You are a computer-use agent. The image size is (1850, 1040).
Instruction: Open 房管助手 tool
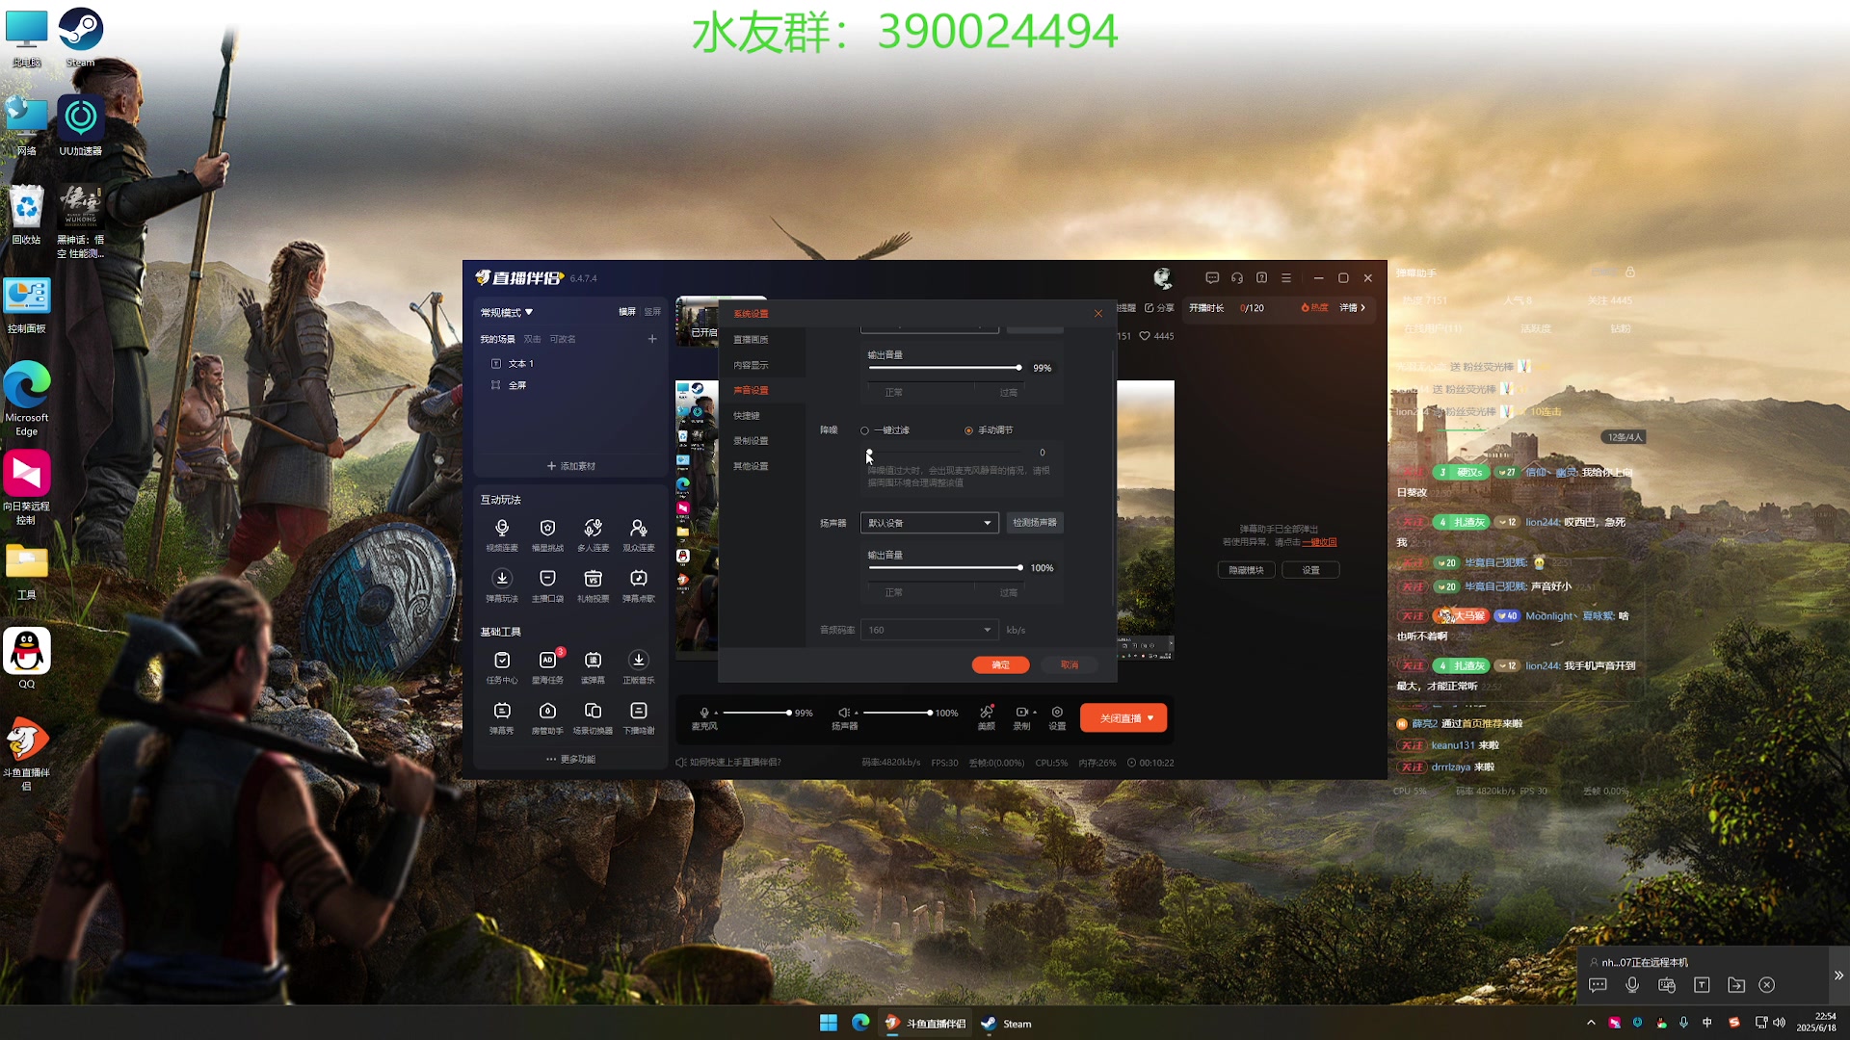[x=547, y=717]
